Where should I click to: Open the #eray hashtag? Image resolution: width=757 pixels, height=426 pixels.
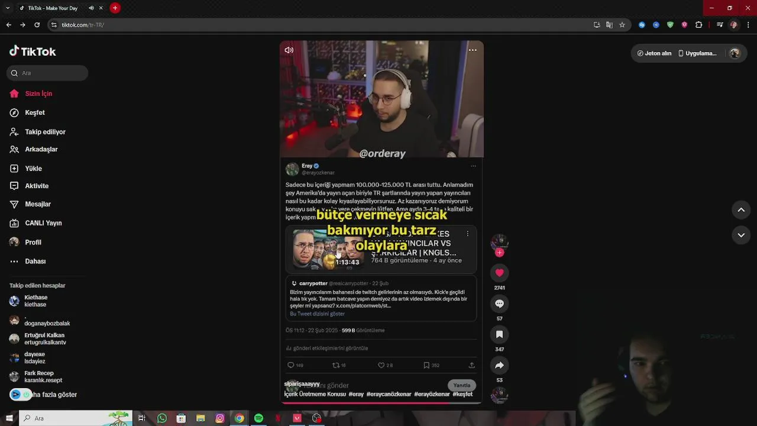356,394
